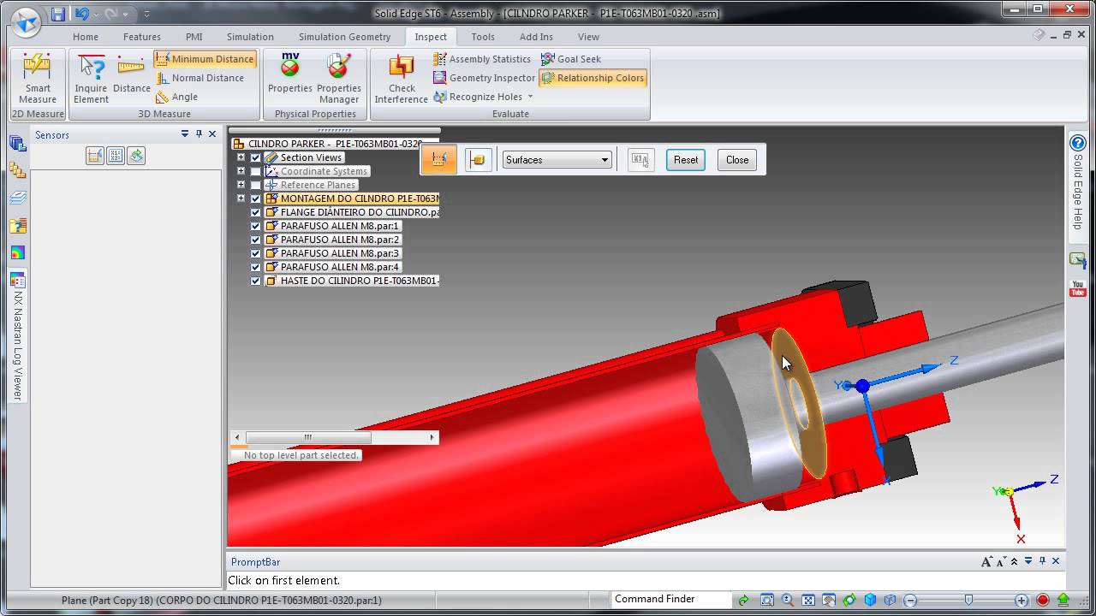
Task: Click inside the Command Finder field
Action: pos(670,599)
